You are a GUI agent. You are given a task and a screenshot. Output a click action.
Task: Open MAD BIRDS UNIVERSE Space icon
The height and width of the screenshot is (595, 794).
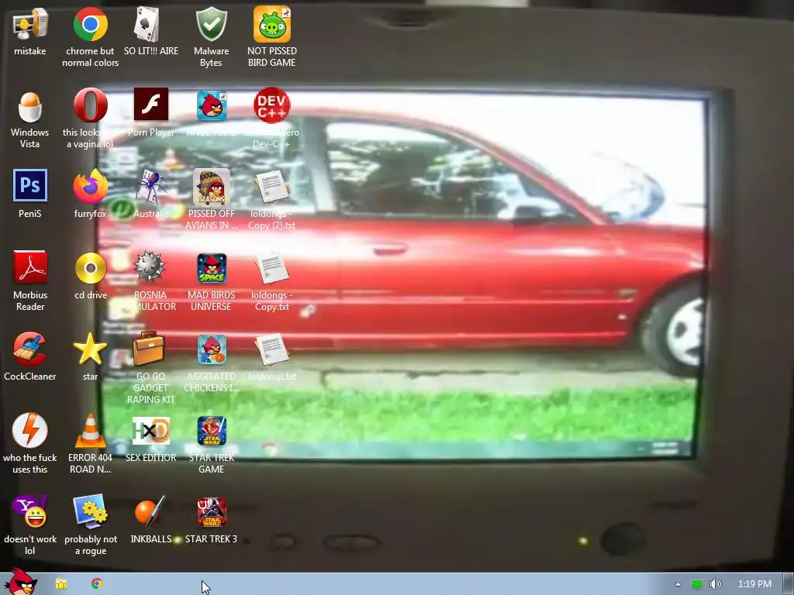[x=212, y=269]
